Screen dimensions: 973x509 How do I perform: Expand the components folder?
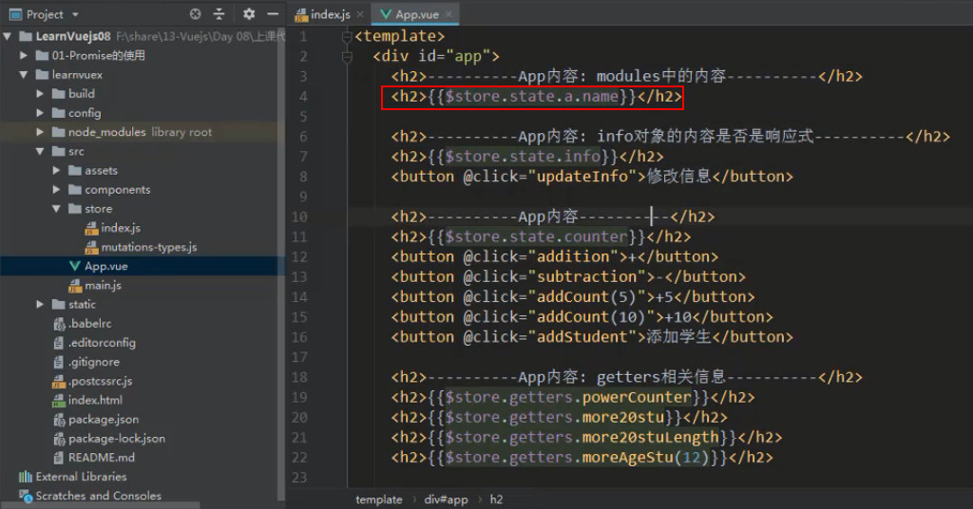tap(56, 190)
